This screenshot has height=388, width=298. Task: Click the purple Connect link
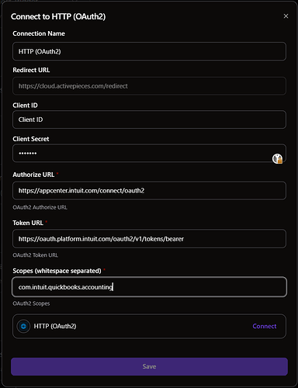pos(265,326)
